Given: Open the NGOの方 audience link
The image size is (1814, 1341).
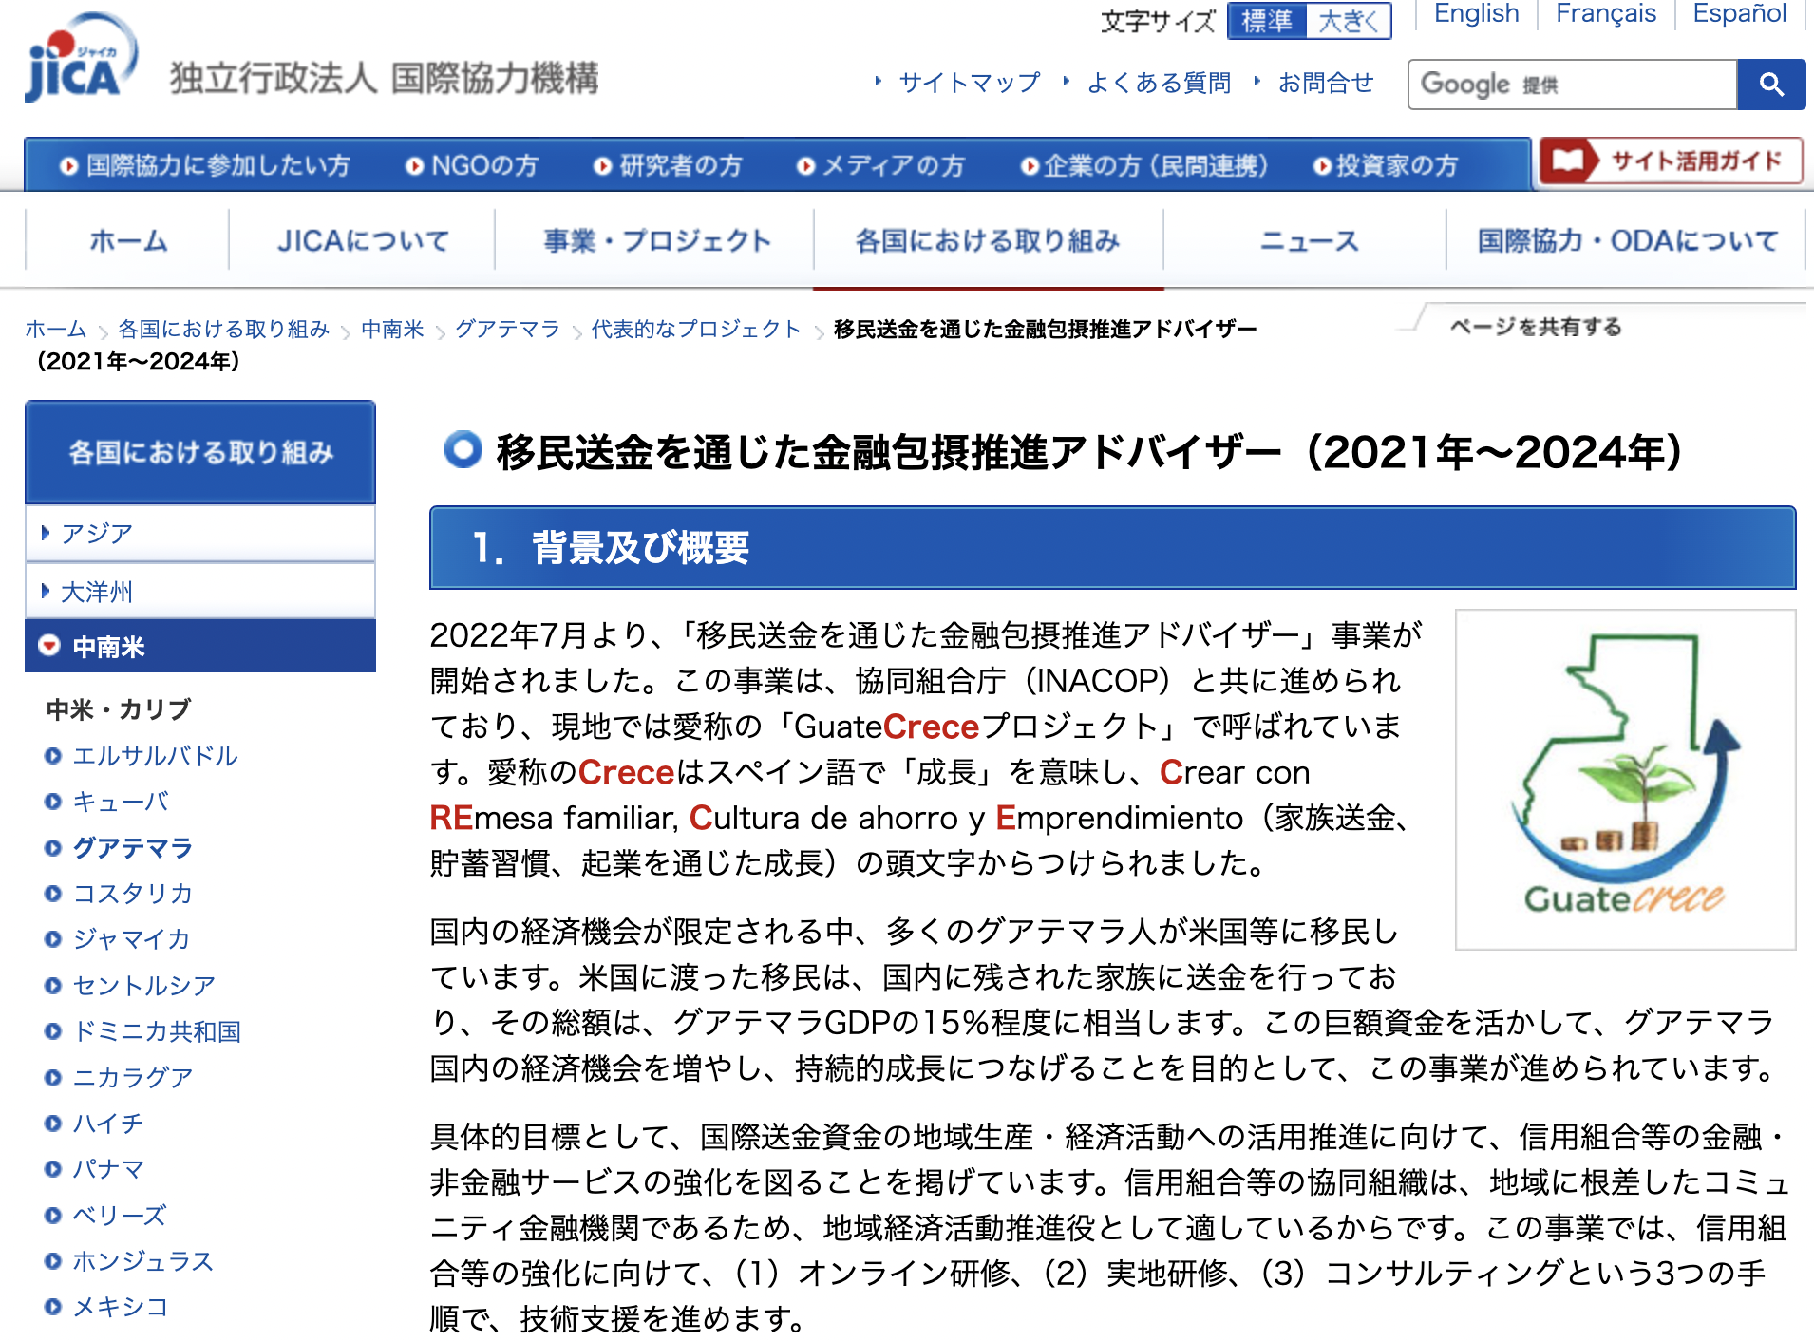Looking at the screenshot, I should [472, 165].
